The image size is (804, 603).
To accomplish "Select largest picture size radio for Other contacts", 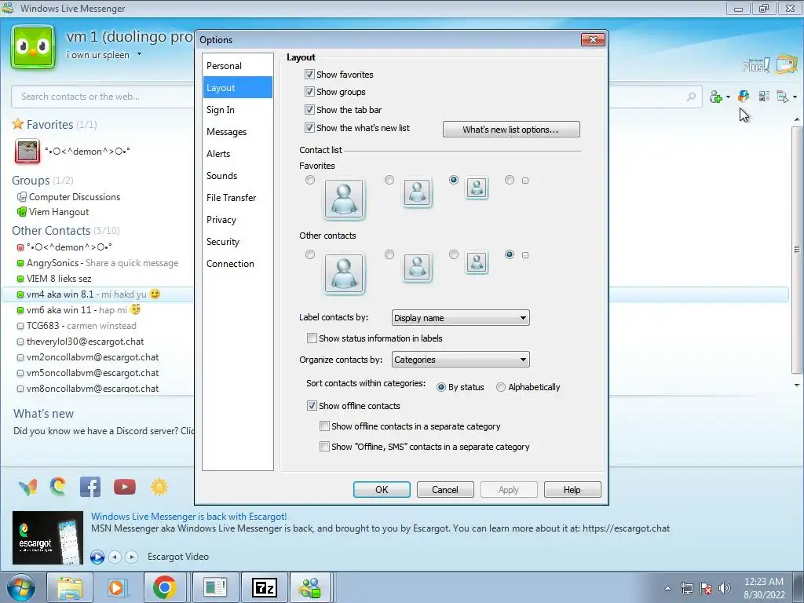I will pyautogui.click(x=309, y=254).
